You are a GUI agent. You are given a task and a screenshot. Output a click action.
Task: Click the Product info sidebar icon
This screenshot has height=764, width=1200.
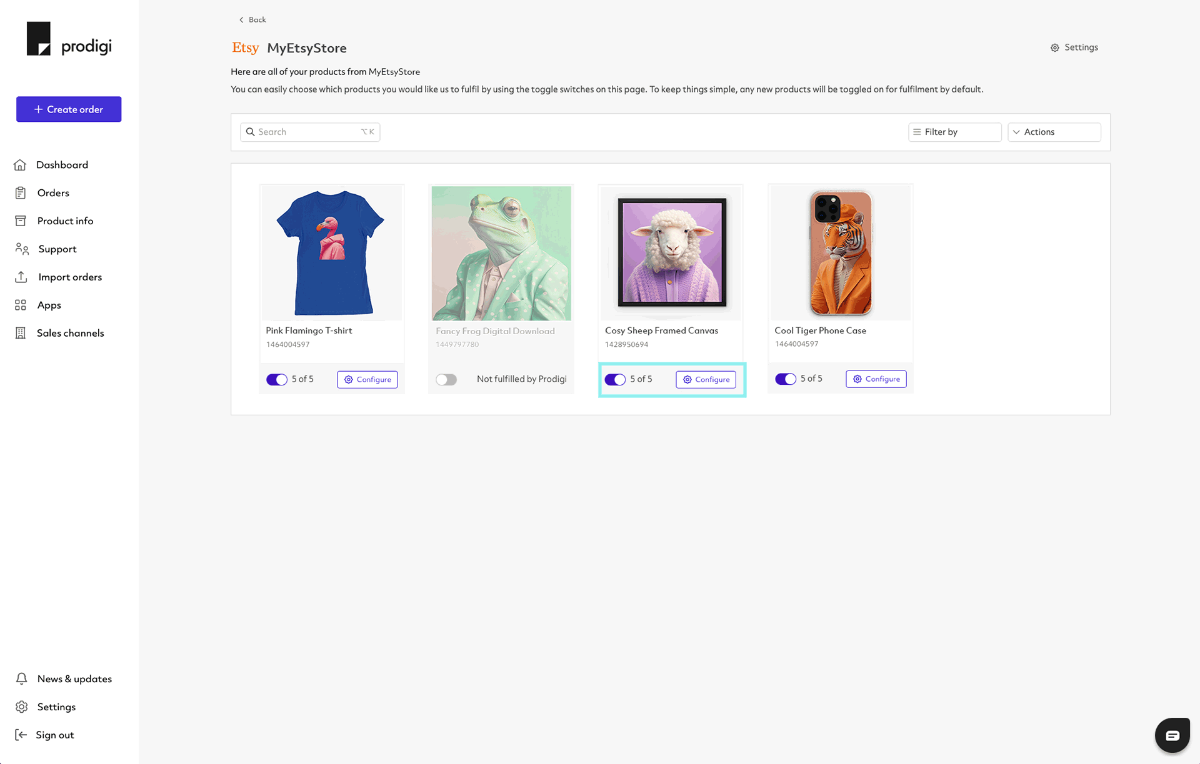click(21, 221)
